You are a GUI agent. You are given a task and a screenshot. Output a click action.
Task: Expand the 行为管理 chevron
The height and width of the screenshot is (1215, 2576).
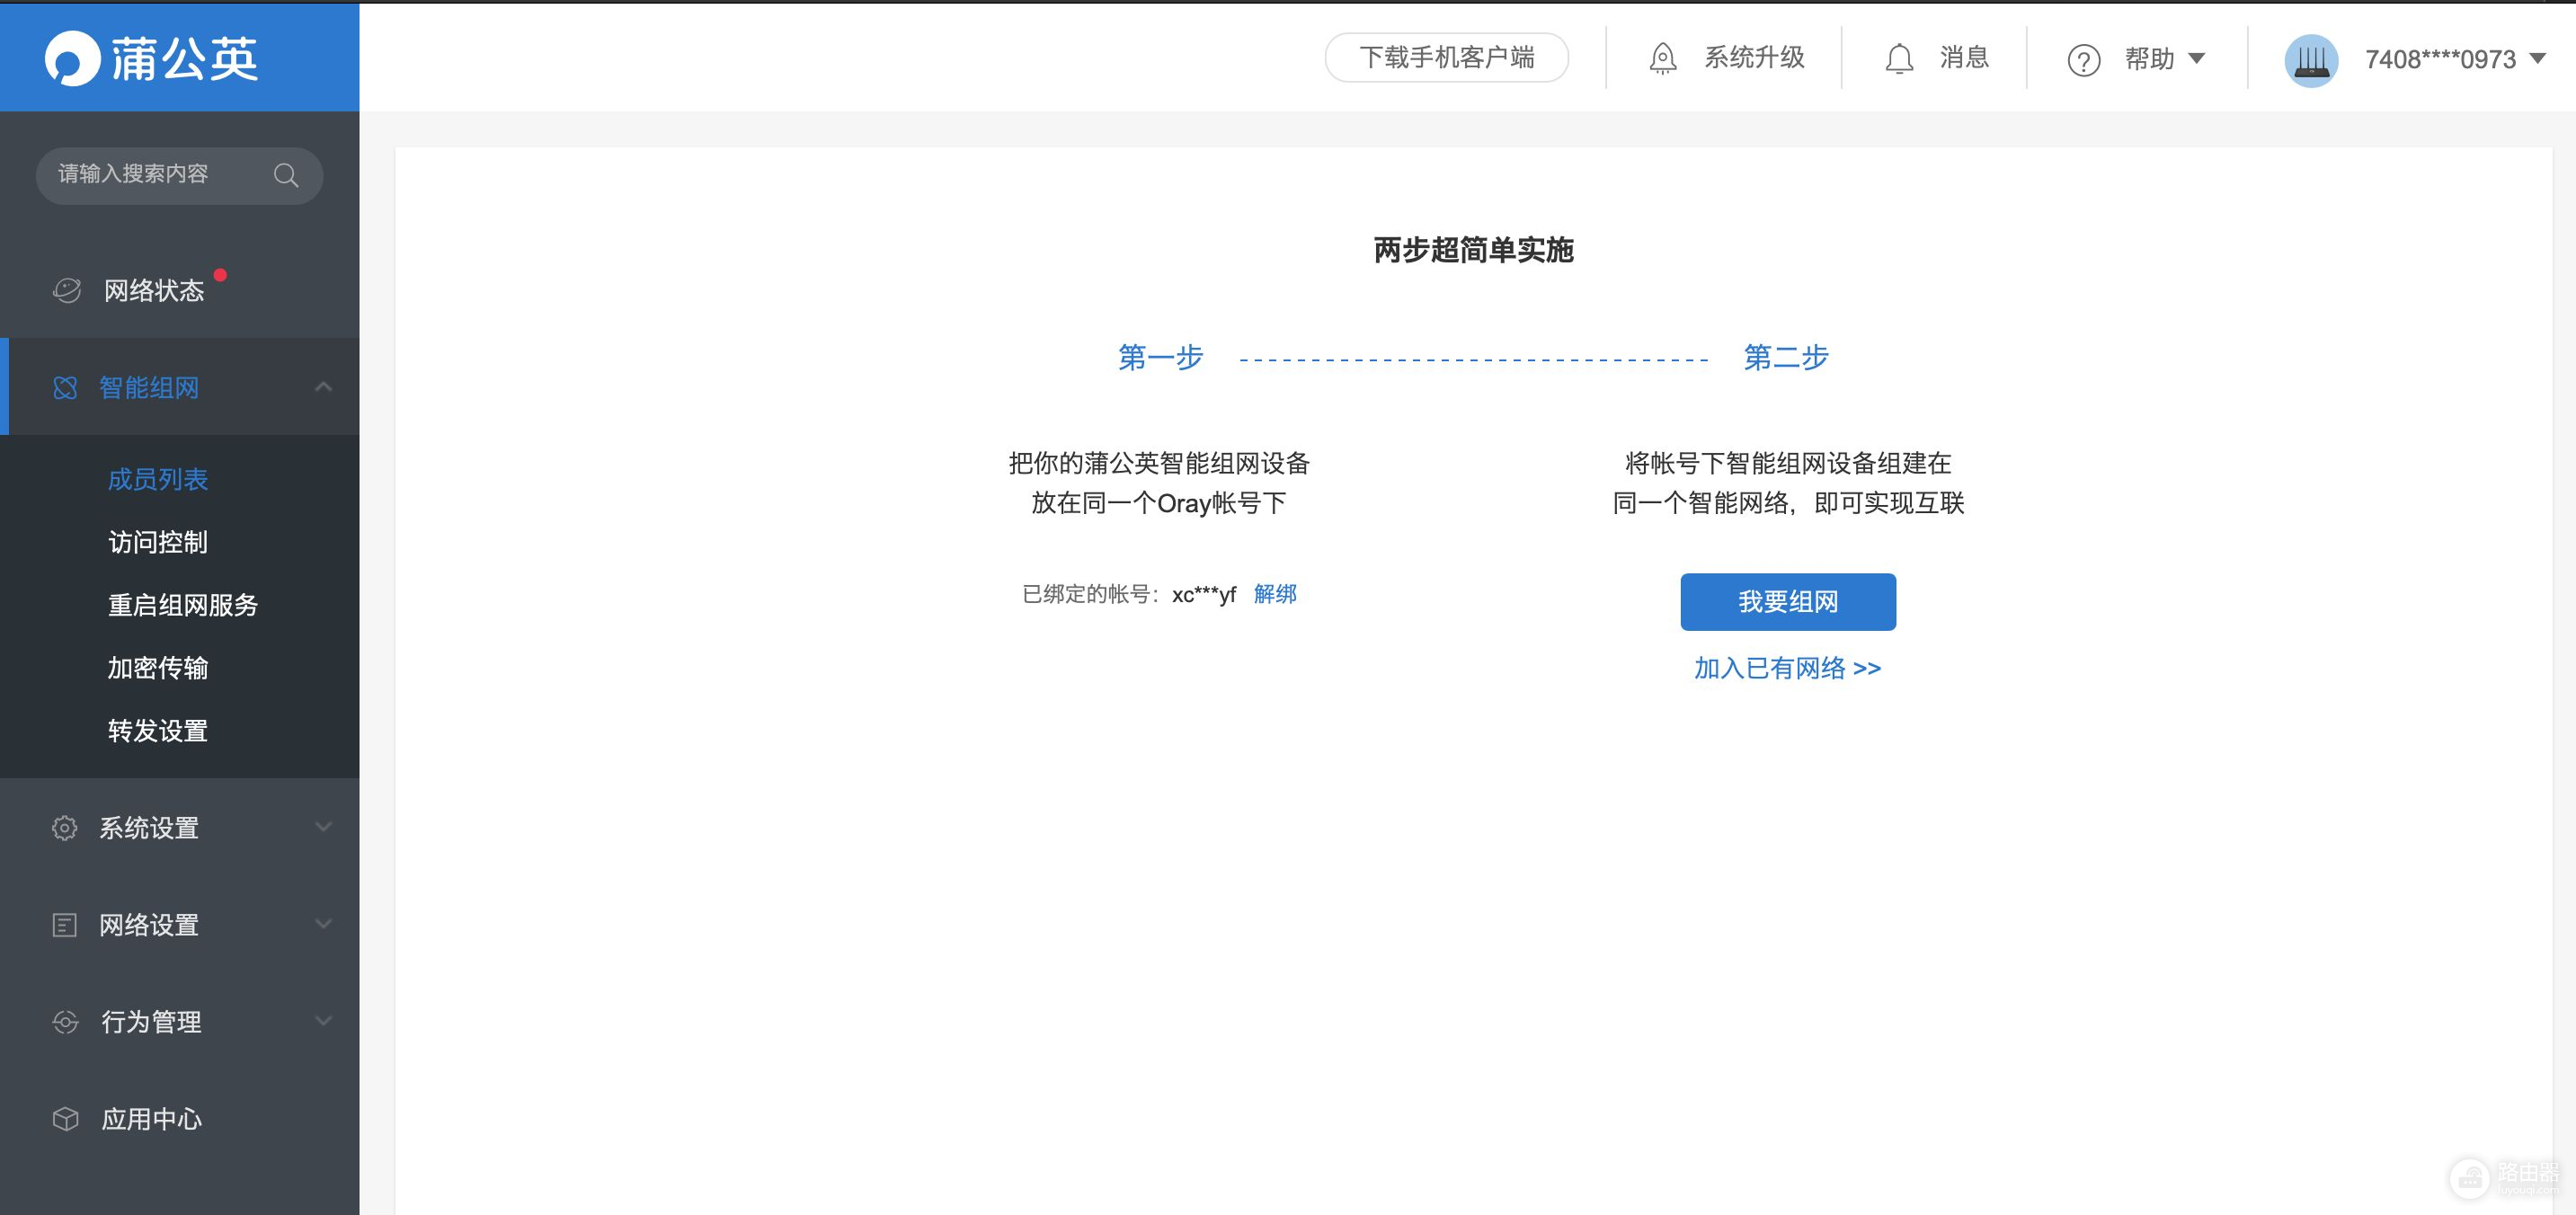(323, 1021)
